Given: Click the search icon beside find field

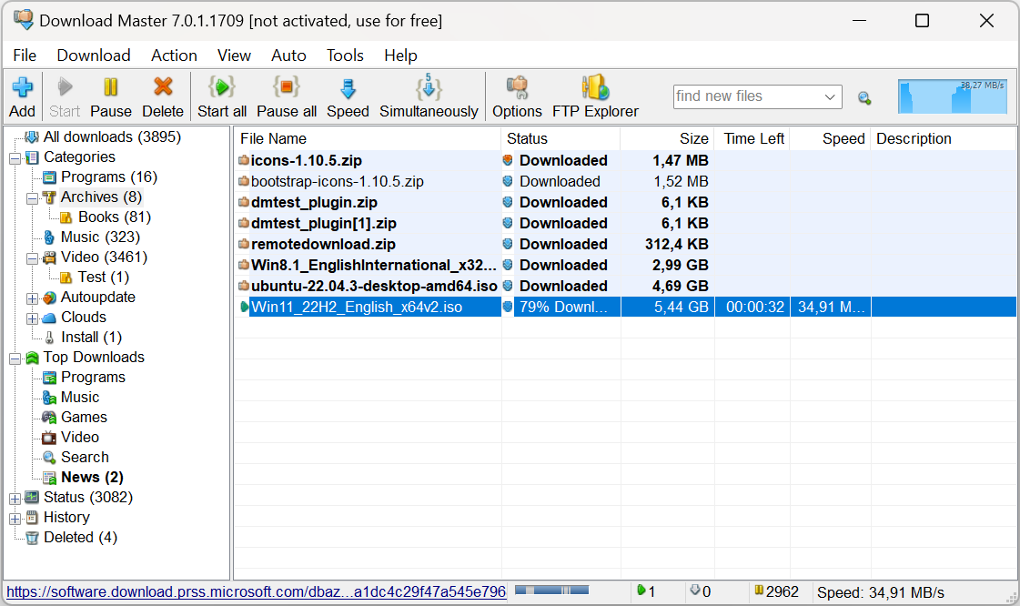Looking at the screenshot, I should 864,97.
